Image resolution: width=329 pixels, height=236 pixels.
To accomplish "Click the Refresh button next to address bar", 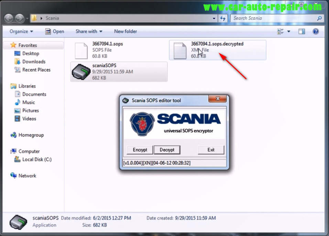I will (223, 19).
